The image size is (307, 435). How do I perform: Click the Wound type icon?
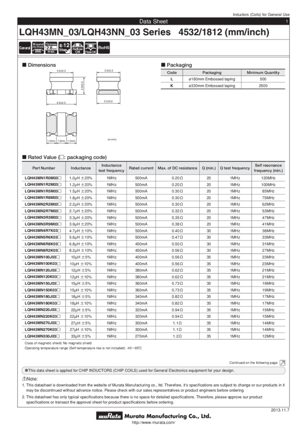pos(38,48)
